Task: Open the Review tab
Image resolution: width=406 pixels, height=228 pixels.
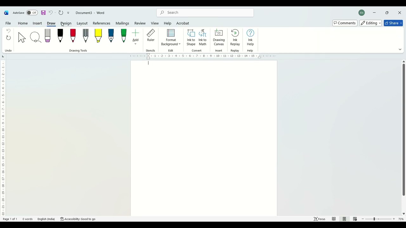Action: tap(140, 23)
